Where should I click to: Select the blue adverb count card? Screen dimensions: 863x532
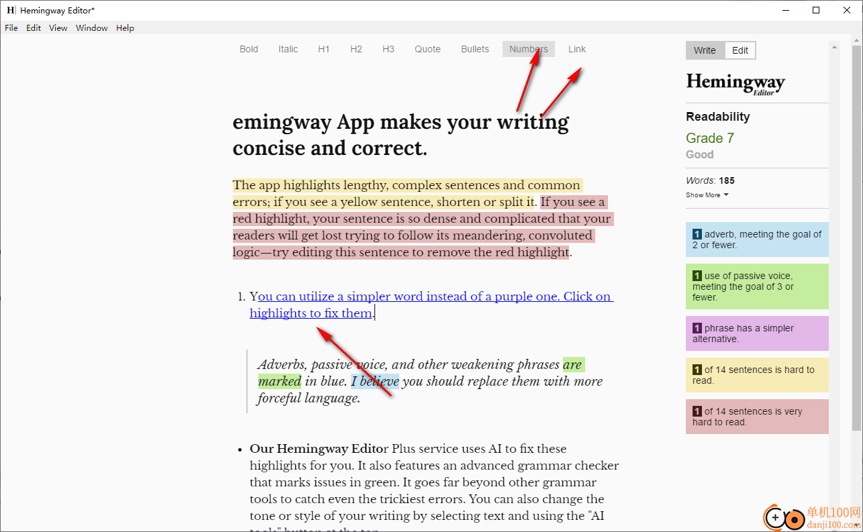[x=757, y=240]
